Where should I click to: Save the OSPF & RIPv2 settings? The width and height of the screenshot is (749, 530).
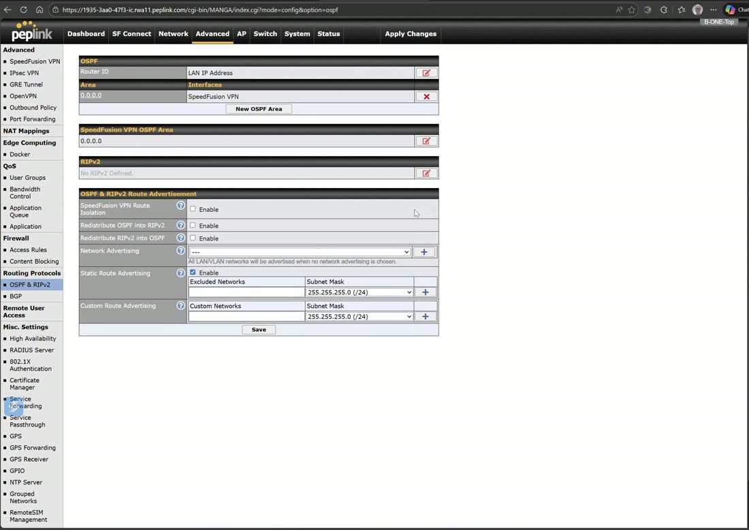coord(259,330)
